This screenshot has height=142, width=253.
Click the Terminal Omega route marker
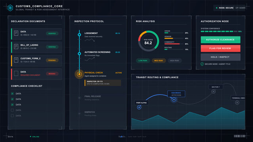237,103
